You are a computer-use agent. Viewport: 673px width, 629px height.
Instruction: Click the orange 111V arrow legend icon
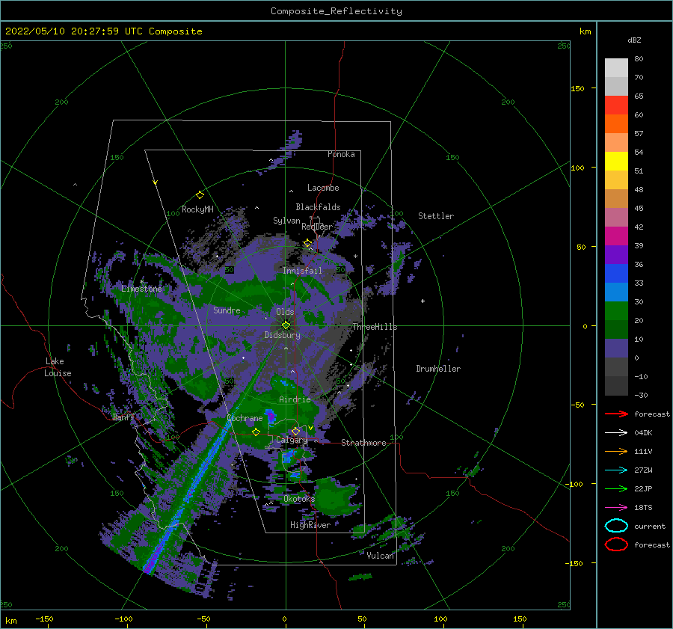click(x=616, y=451)
